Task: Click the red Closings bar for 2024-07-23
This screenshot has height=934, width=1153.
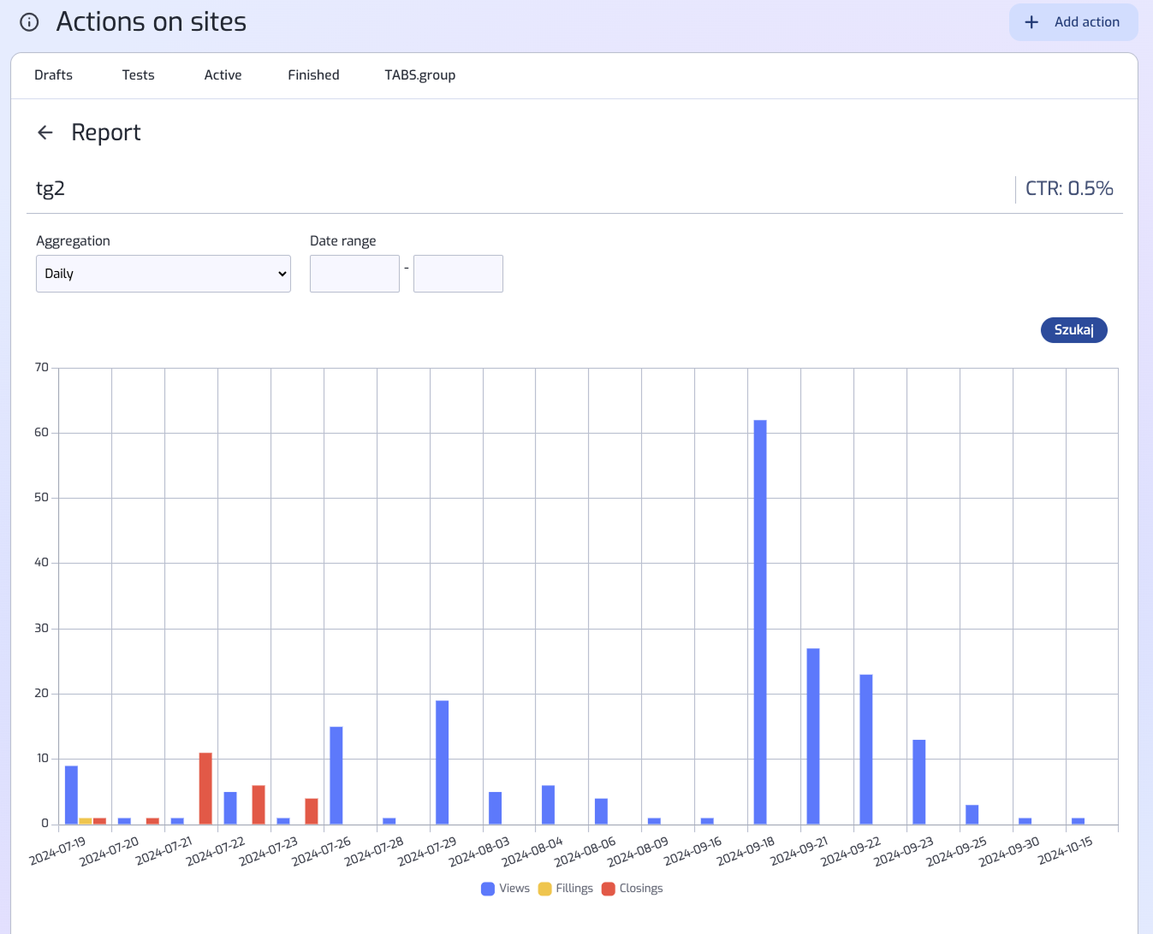Action: (312, 812)
